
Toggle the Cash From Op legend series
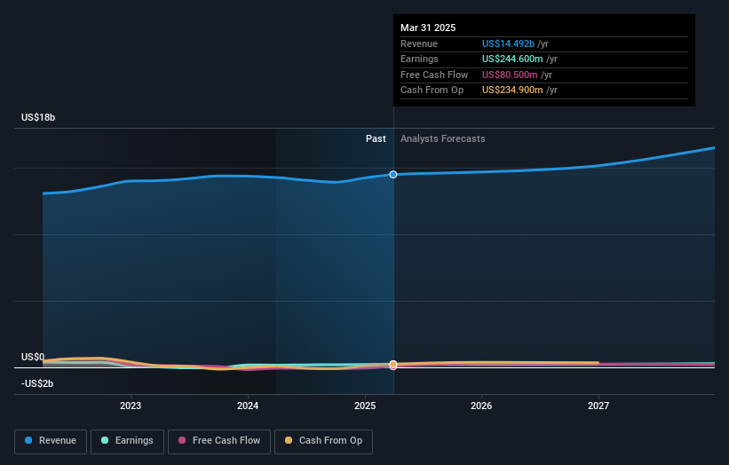click(323, 441)
